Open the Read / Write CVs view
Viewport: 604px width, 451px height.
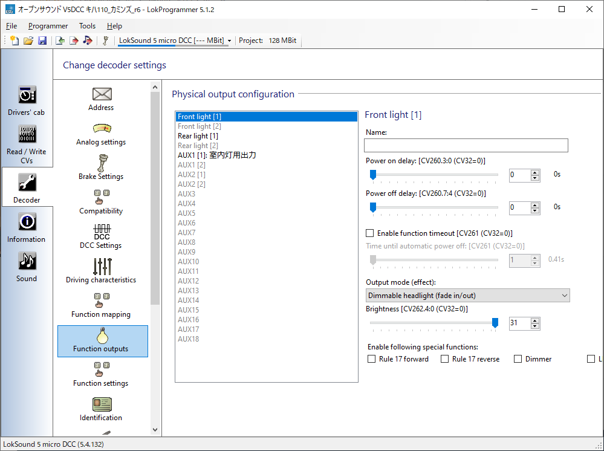[27, 144]
